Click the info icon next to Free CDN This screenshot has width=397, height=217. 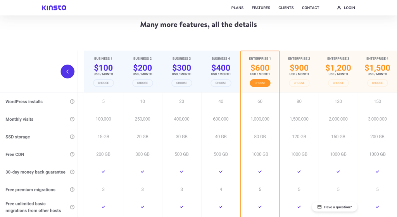(x=72, y=154)
